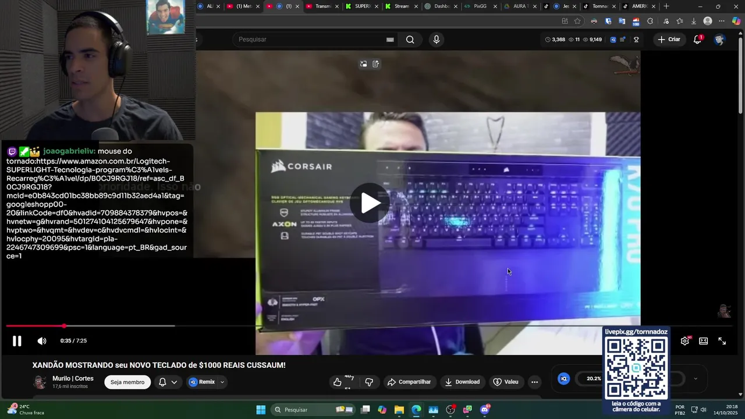Pause the video with the pause button
The height and width of the screenshot is (419, 745).
click(x=17, y=341)
